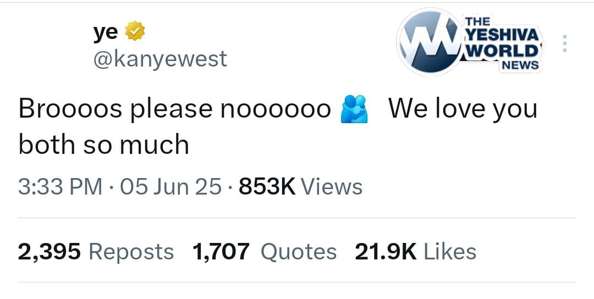Click the 'We love you' text segment
The width and height of the screenshot is (594, 299).
[x=463, y=110]
